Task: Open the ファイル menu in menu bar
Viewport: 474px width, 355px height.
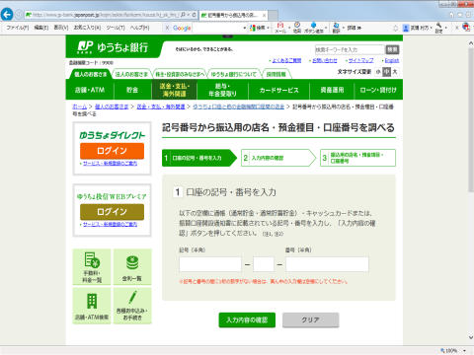Action: 18,28
